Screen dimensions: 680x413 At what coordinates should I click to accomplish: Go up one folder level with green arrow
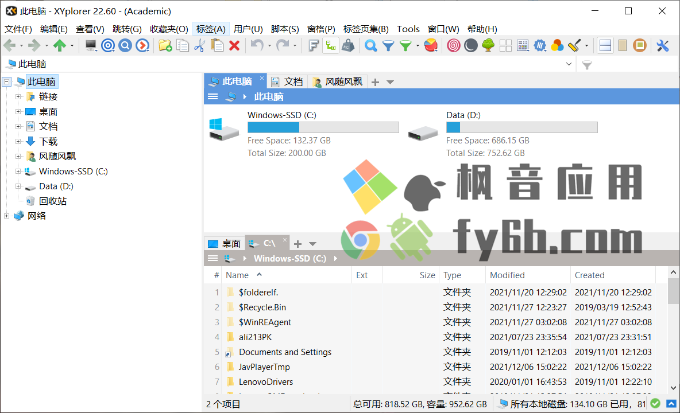[60, 45]
